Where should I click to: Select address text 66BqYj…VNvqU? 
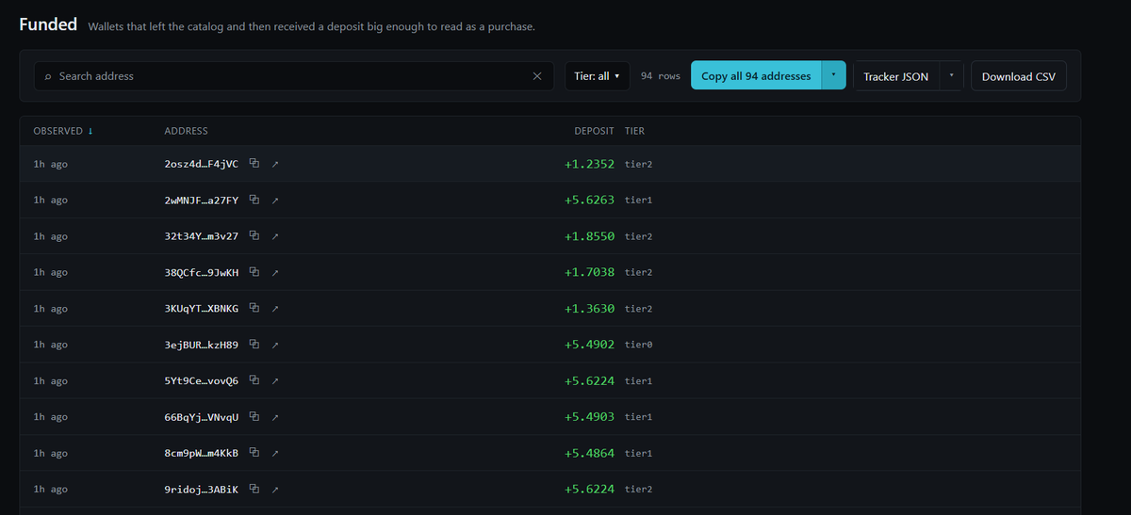202,417
